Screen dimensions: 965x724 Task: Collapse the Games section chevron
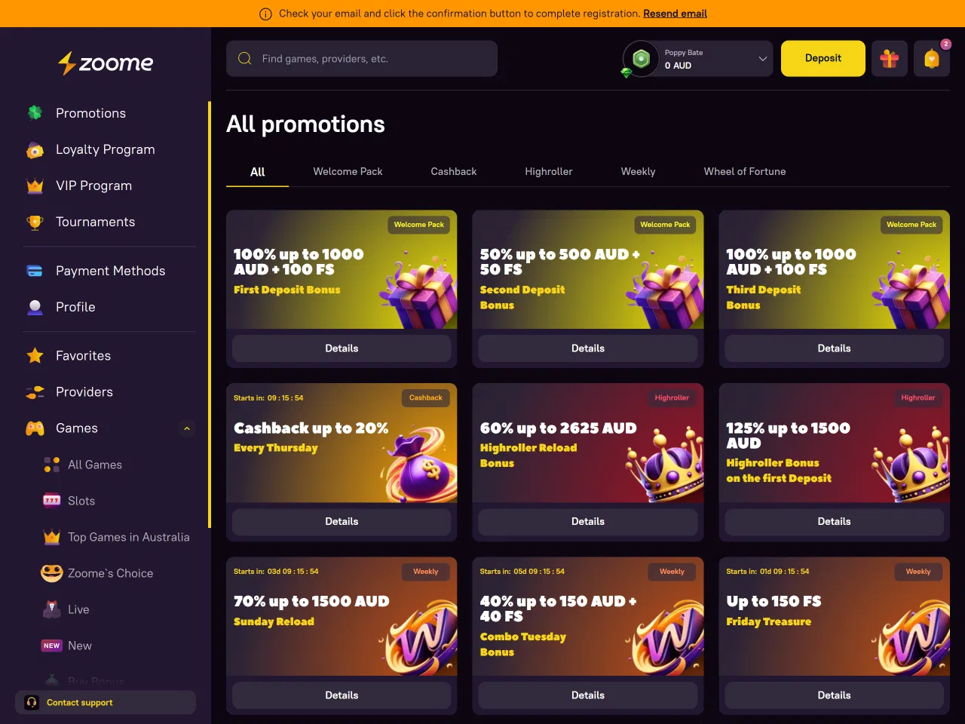pos(187,428)
